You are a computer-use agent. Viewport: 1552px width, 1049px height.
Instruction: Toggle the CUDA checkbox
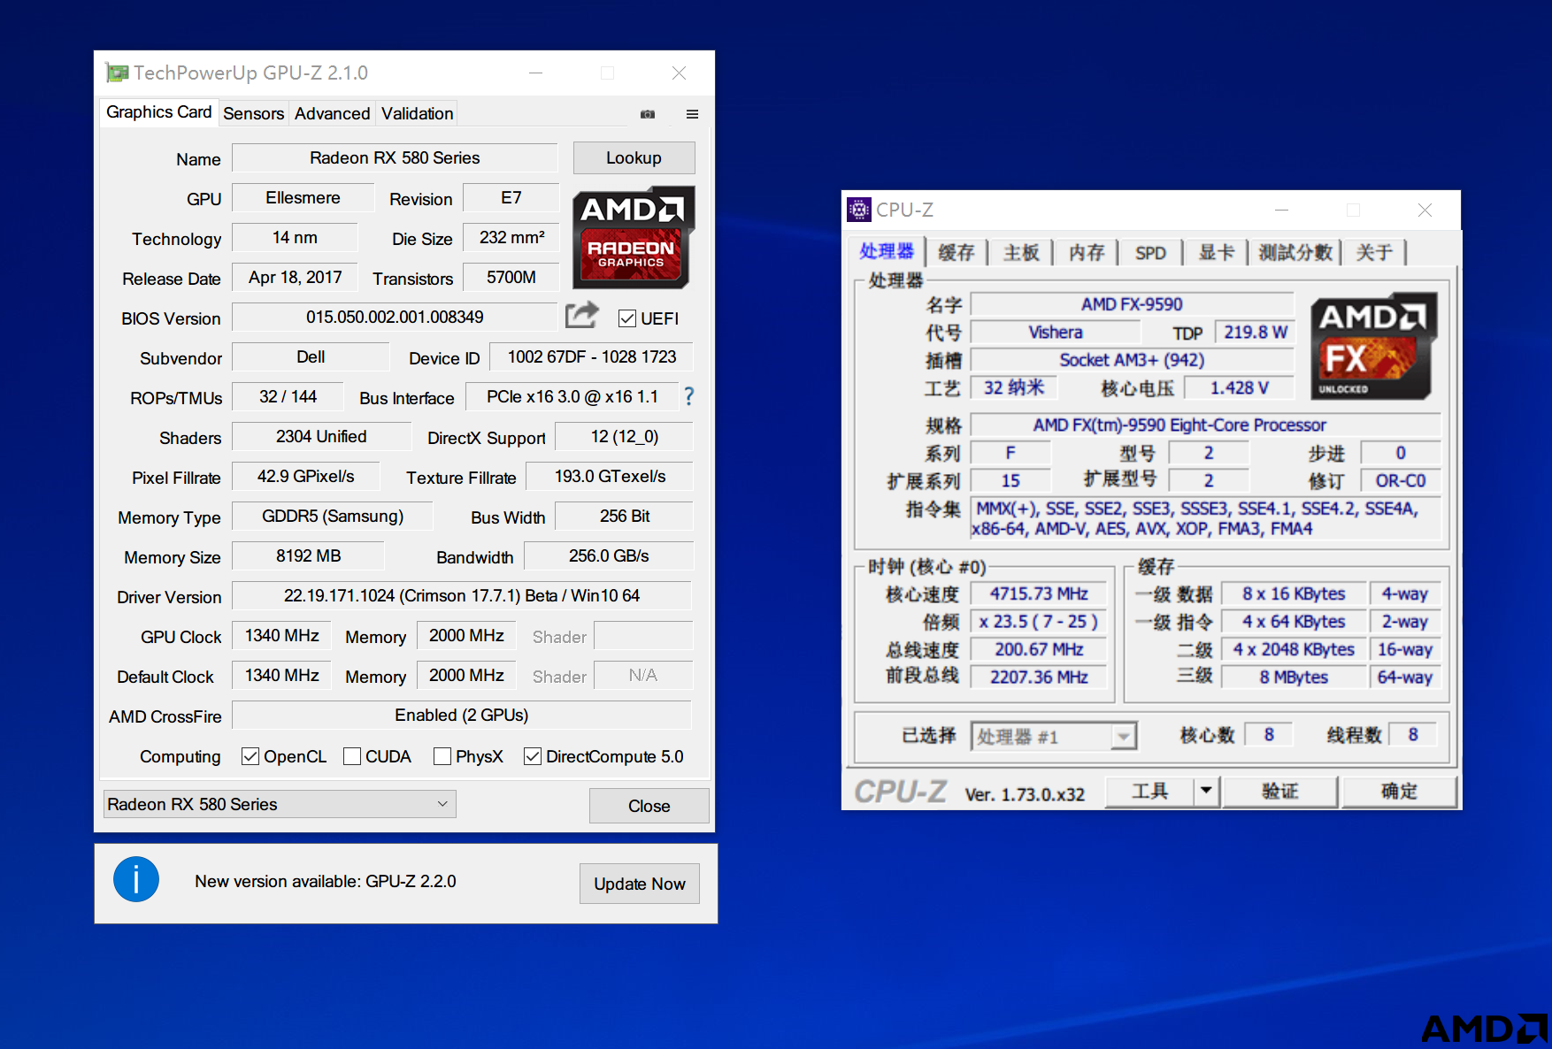pos(352,756)
